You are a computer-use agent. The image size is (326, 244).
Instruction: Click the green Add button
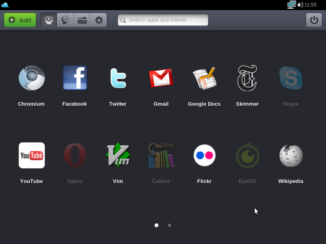click(x=20, y=20)
